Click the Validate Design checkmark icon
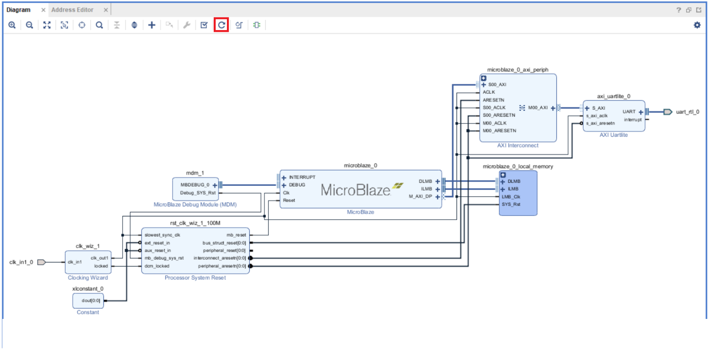The height and width of the screenshot is (349, 709). click(x=204, y=26)
